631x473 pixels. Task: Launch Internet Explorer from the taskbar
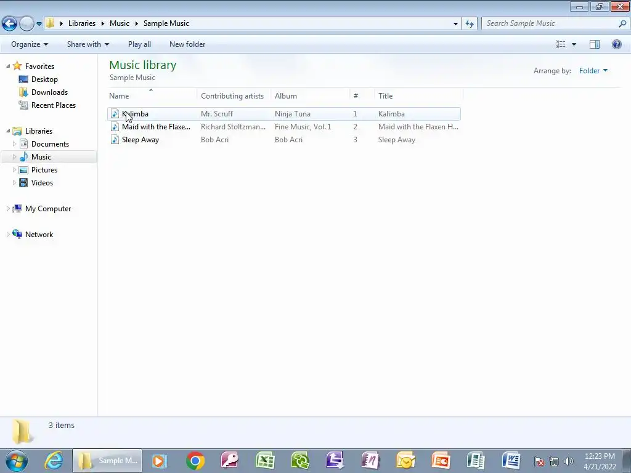(x=53, y=461)
